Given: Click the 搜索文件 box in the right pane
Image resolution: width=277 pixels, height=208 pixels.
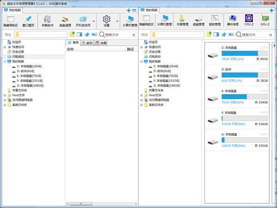Looking at the screenshot, I should 253,35.
